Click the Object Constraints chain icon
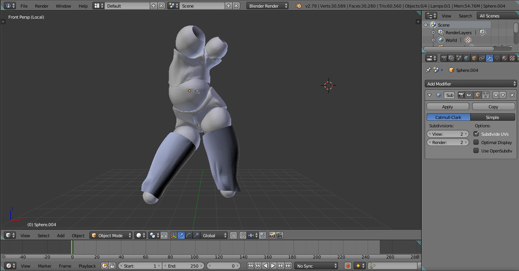The width and height of the screenshot is (519, 271). 482,58
